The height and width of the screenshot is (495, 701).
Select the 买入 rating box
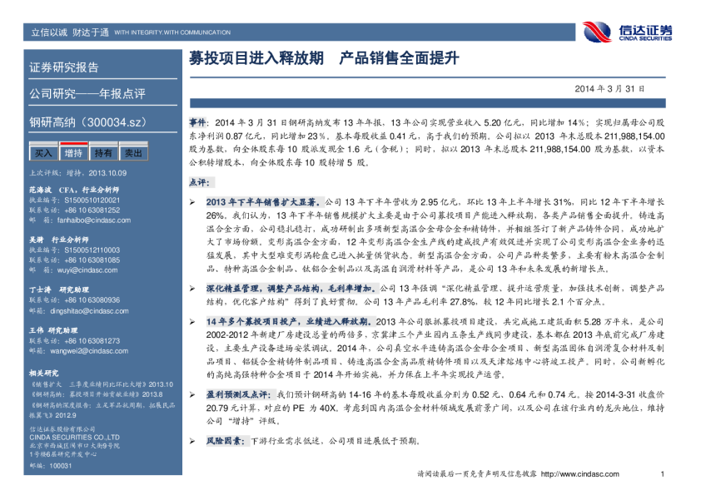point(42,153)
